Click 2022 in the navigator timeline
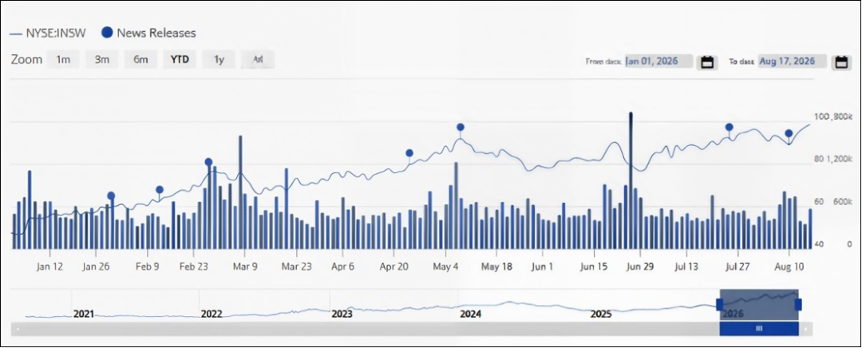The height and width of the screenshot is (348, 862). tap(212, 314)
